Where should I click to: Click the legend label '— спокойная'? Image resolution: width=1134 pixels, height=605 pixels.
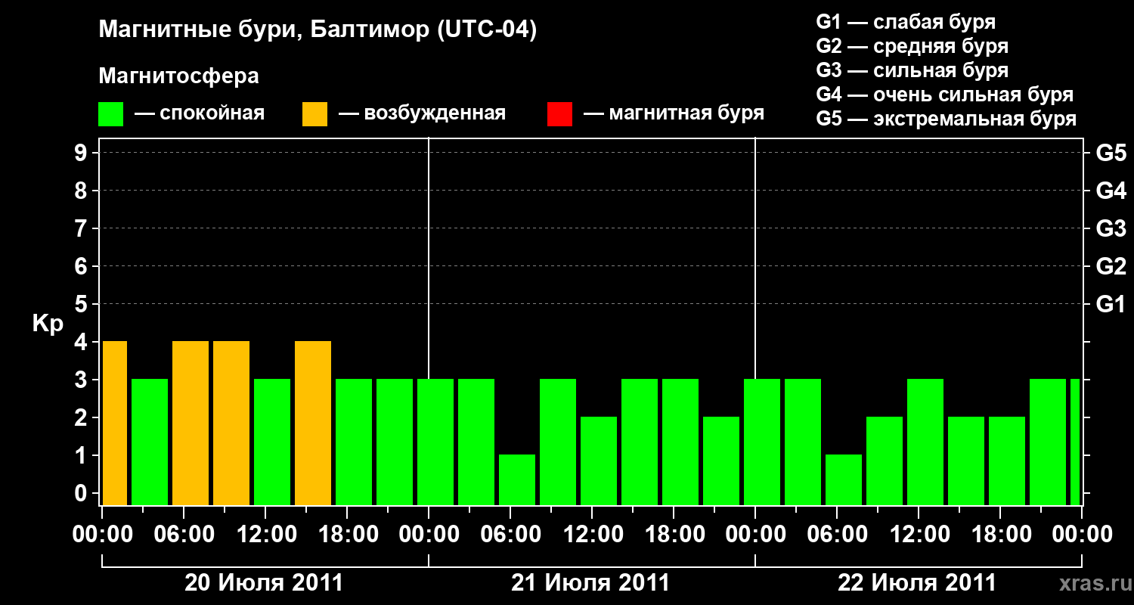pyautogui.click(x=200, y=114)
